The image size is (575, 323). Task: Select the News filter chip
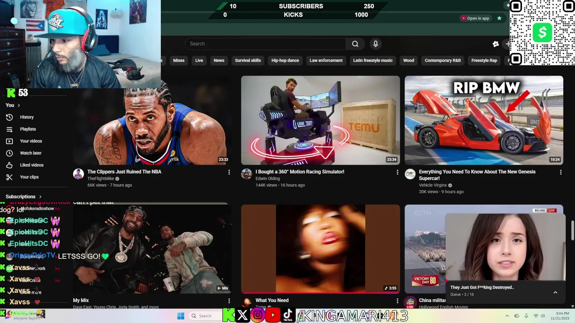click(x=219, y=61)
